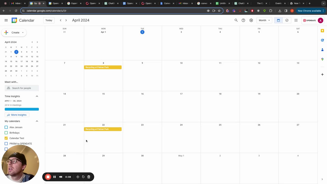Enable PRISM to OPENDATE calendar
This screenshot has height=184, width=327.
click(6, 144)
